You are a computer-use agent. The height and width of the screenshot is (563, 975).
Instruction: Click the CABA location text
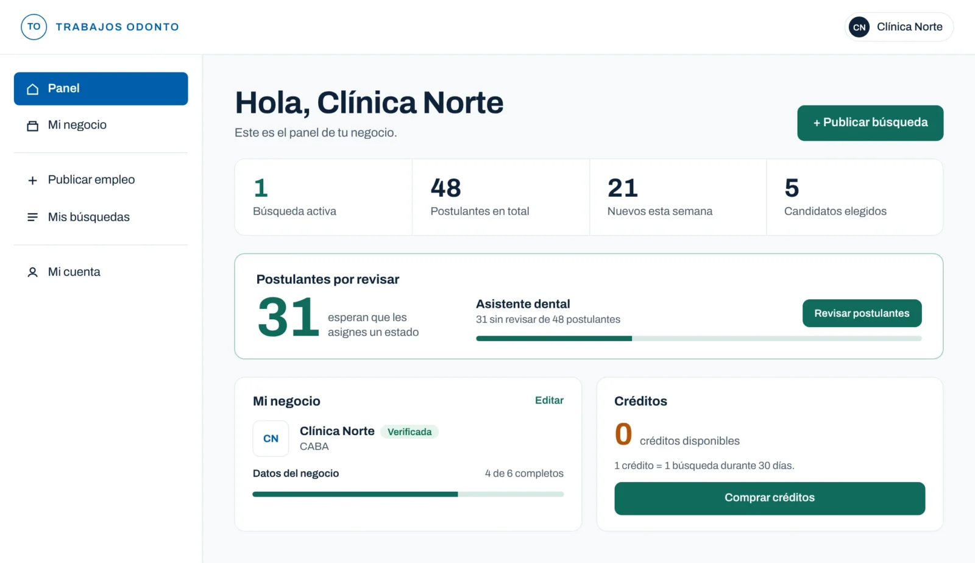314,447
